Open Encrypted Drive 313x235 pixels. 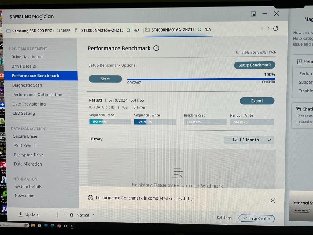(x=29, y=155)
